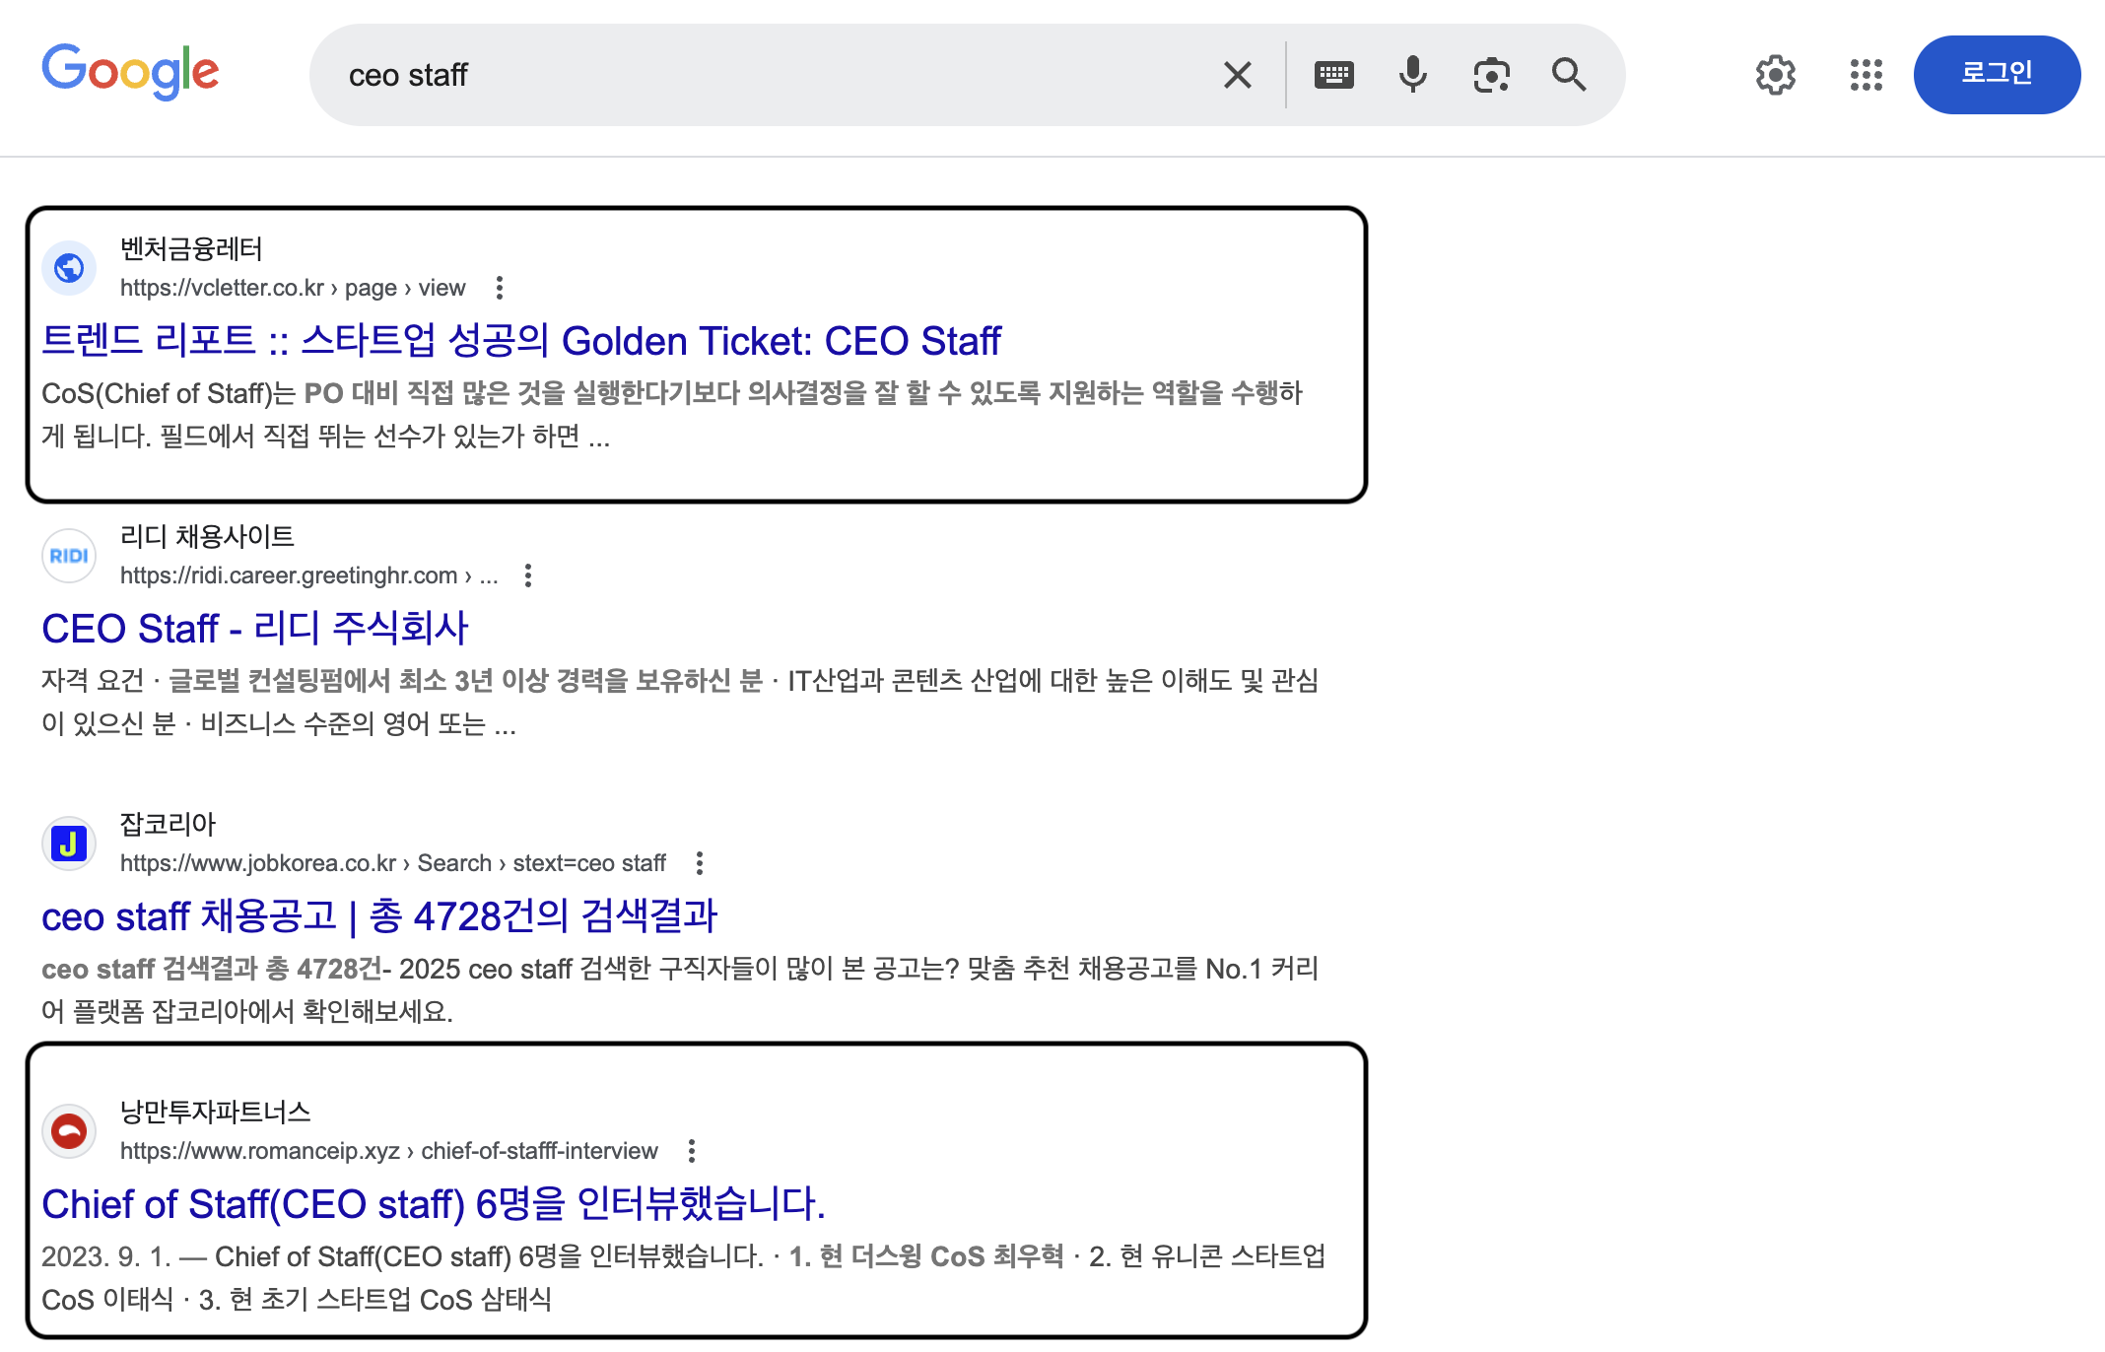2105x1352 pixels.
Task: Click the 로그인 sign-in button
Action: 1996,75
